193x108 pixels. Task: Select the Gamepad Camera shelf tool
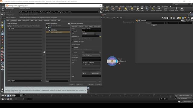point(182,9)
